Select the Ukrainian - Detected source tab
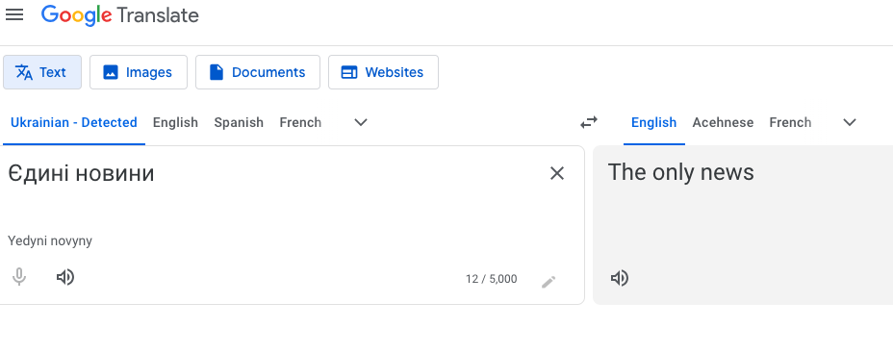 (x=74, y=122)
